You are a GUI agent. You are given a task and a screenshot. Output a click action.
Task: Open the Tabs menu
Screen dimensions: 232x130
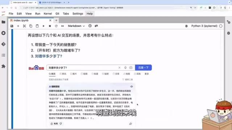pyautogui.click(x=66, y=14)
